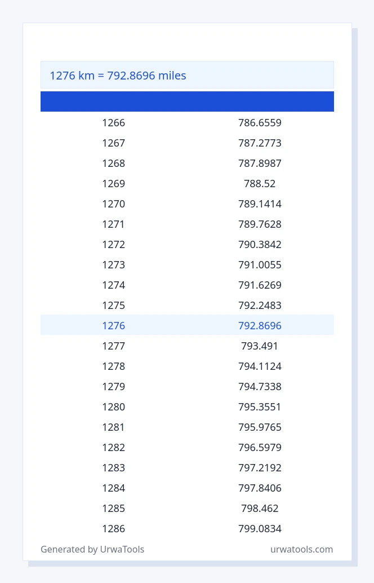Click the 788.52 miles value
Screen dimensions: 374x583
tap(260, 184)
